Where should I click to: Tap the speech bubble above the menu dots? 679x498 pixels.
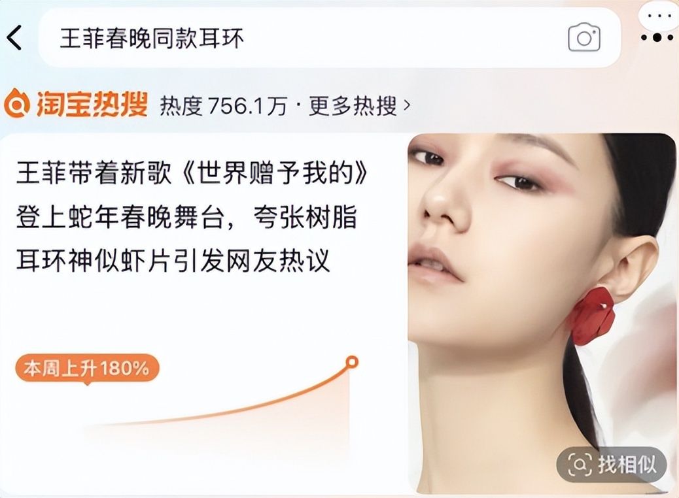[x=659, y=16]
